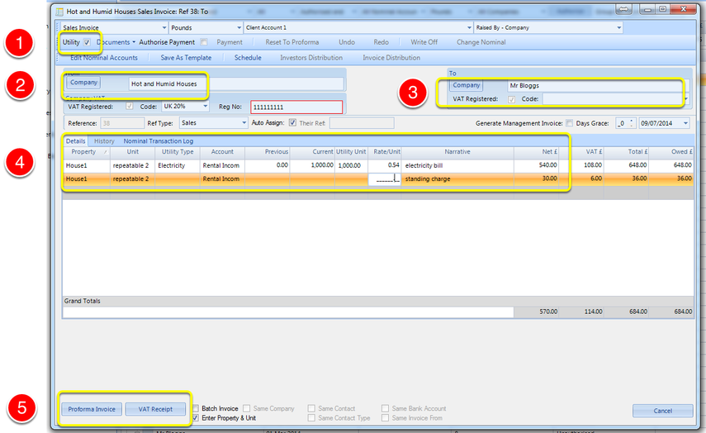
Task: Toggle the Same Invoice From checkbox
Action: [385, 418]
